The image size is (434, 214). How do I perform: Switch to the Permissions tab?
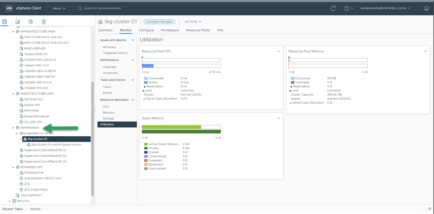pyautogui.click(x=170, y=30)
